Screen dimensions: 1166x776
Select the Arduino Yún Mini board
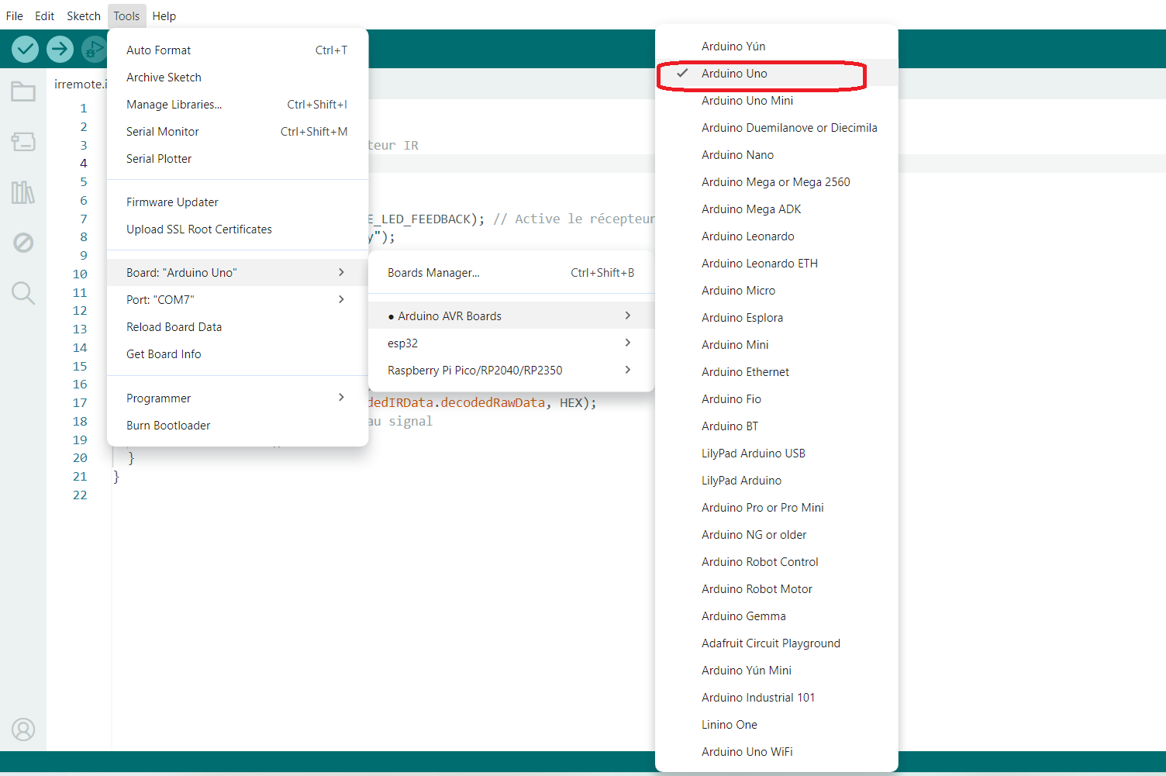777,671
